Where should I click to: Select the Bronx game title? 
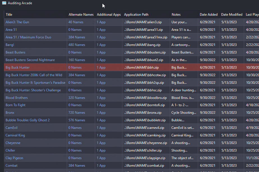click(x=10, y=113)
